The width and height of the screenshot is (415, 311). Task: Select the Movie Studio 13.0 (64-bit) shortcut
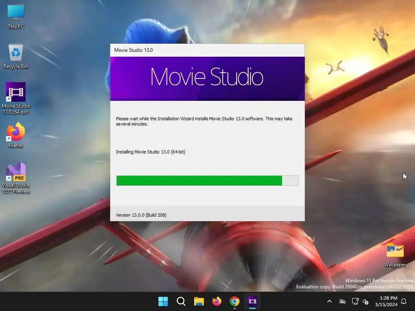(x=16, y=98)
